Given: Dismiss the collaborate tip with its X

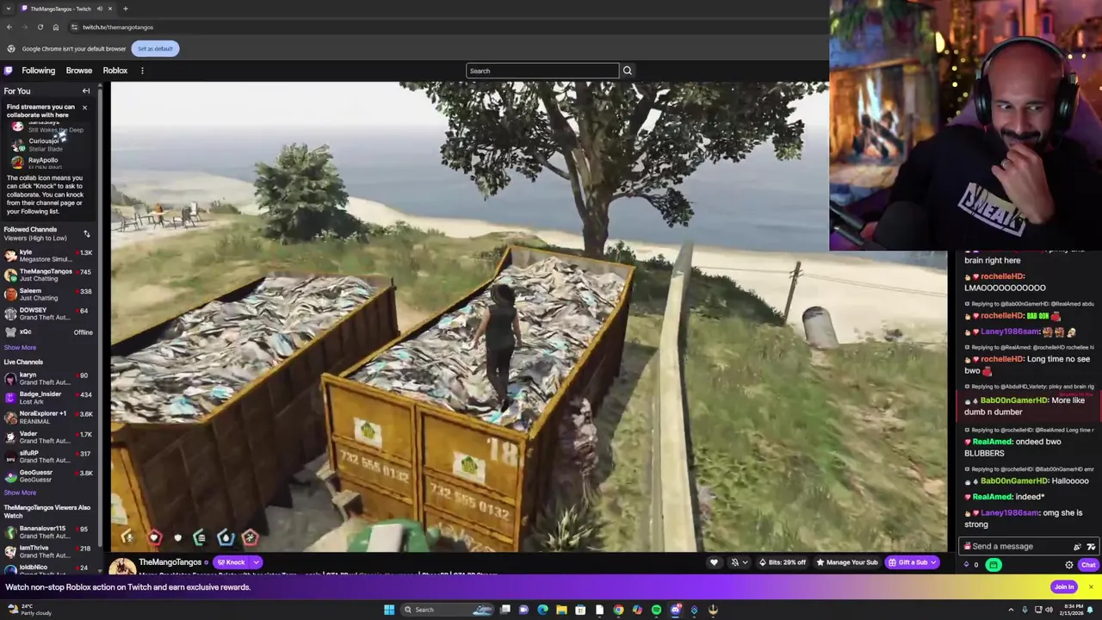Looking at the screenshot, I should (84, 108).
